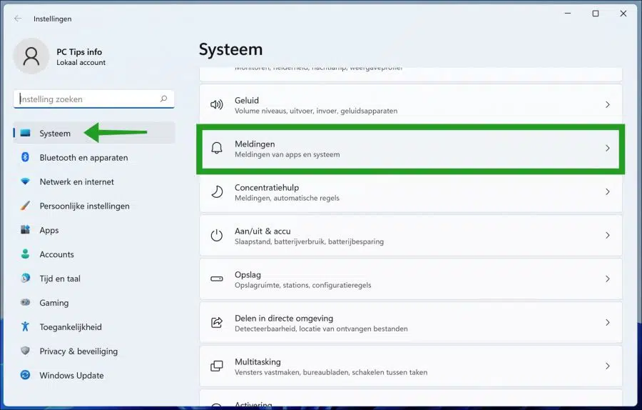Select Toegankelijkheid in sidebar

(94, 326)
